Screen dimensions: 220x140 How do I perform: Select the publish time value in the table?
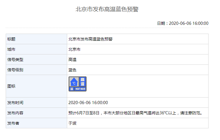click(88, 103)
